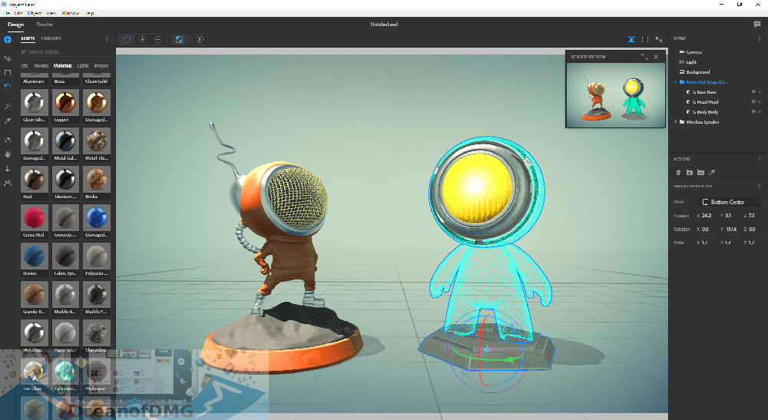Click the frame selection brackets icon
The height and width of the screenshot is (420, 768).
[x=645, y=40]
